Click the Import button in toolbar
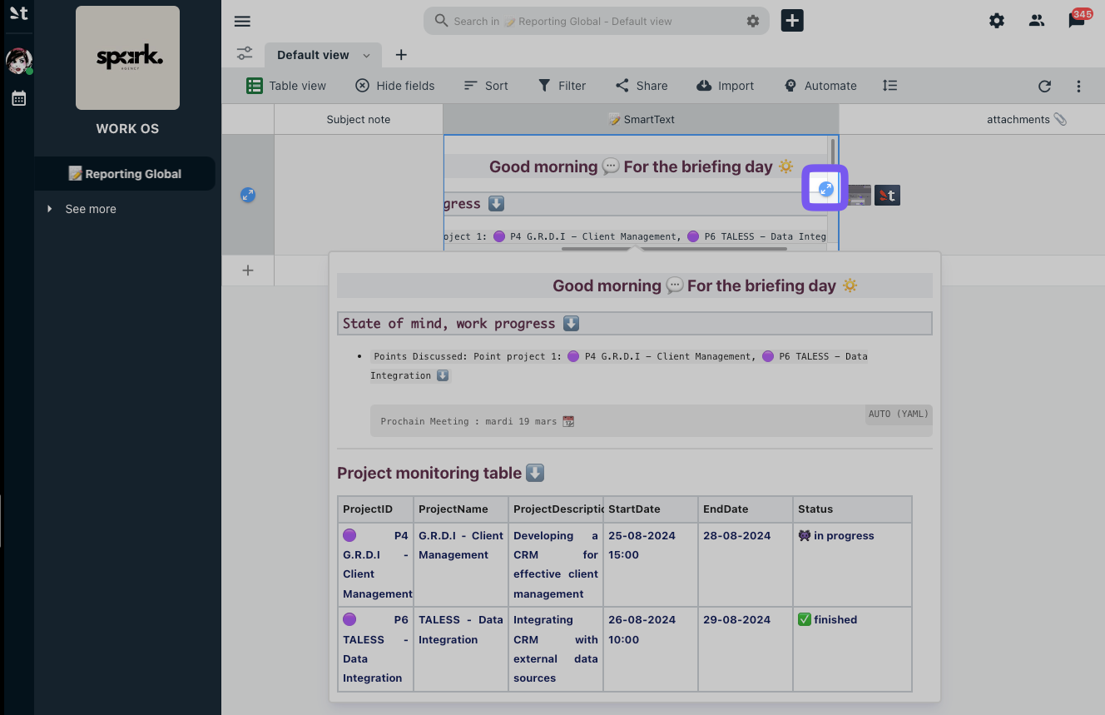Image resolution: width=1105 pixels, height=715 pixels. pos(726,86)
